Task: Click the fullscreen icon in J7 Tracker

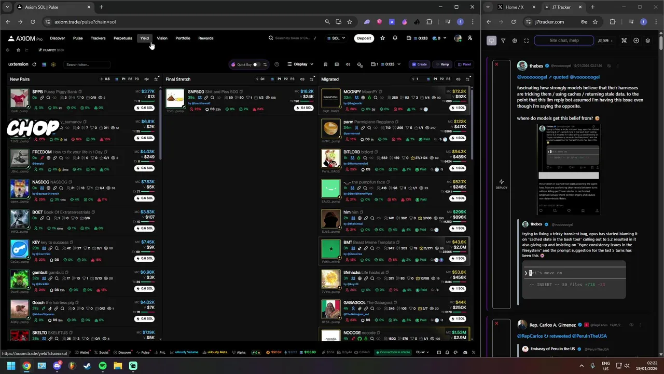Action: [526, 41]
